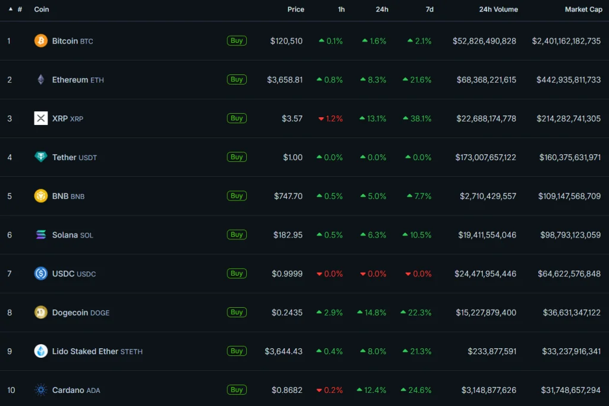Click the Solana coin logo
The height and width of the screenshot is (406, 609).
coord(41,235)
